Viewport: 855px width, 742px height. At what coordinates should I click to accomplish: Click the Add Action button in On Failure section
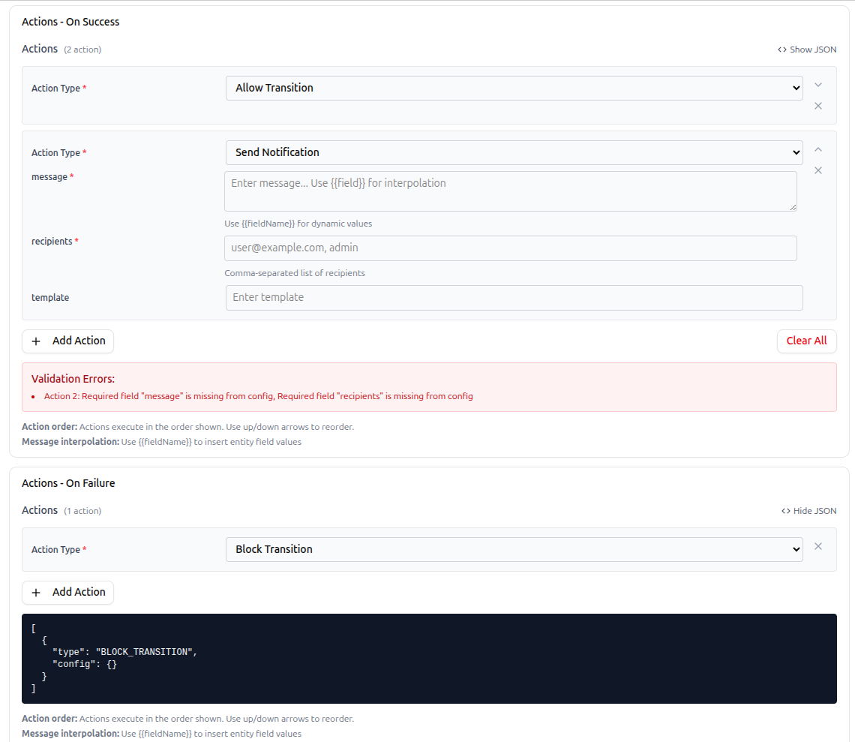(x=67, y=593)
